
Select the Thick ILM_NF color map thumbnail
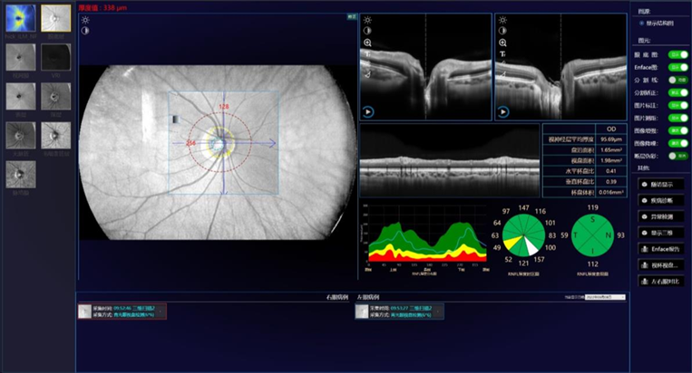(x=18, y=16)
